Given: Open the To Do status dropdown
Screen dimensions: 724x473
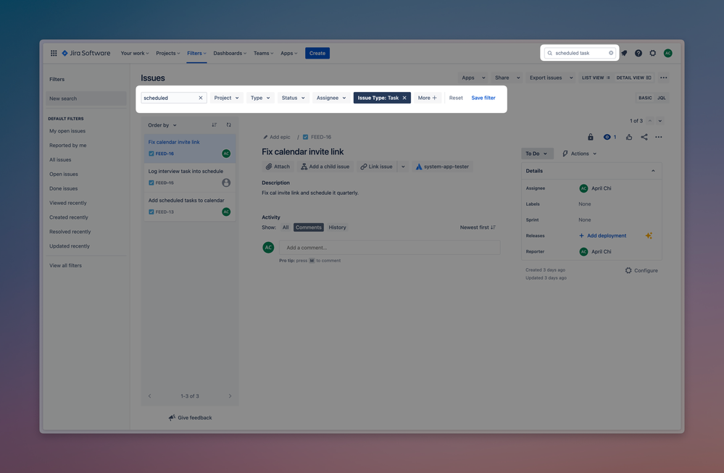Looking at the screenshot, I should [x=536, y=154].
